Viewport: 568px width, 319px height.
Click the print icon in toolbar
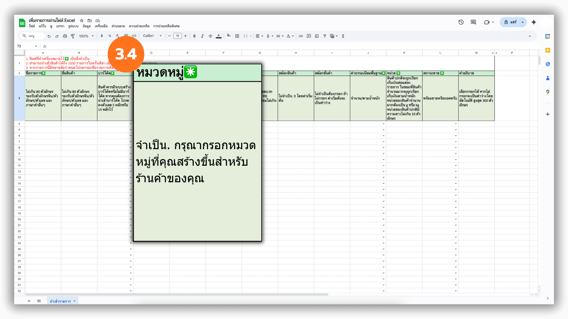[x=65, y=36]
